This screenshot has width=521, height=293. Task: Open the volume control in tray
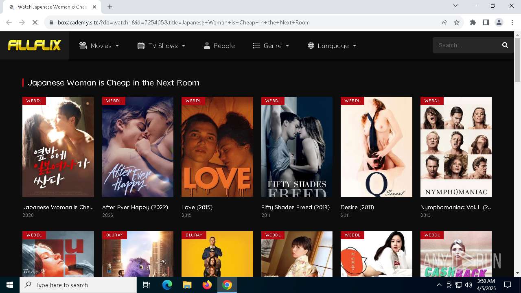click(x=468, y=285)
